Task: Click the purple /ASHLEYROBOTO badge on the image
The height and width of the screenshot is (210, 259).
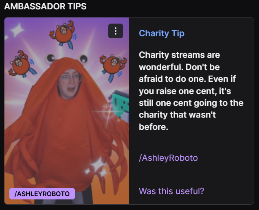Action: pyautogui.click(x=42, y=194)
